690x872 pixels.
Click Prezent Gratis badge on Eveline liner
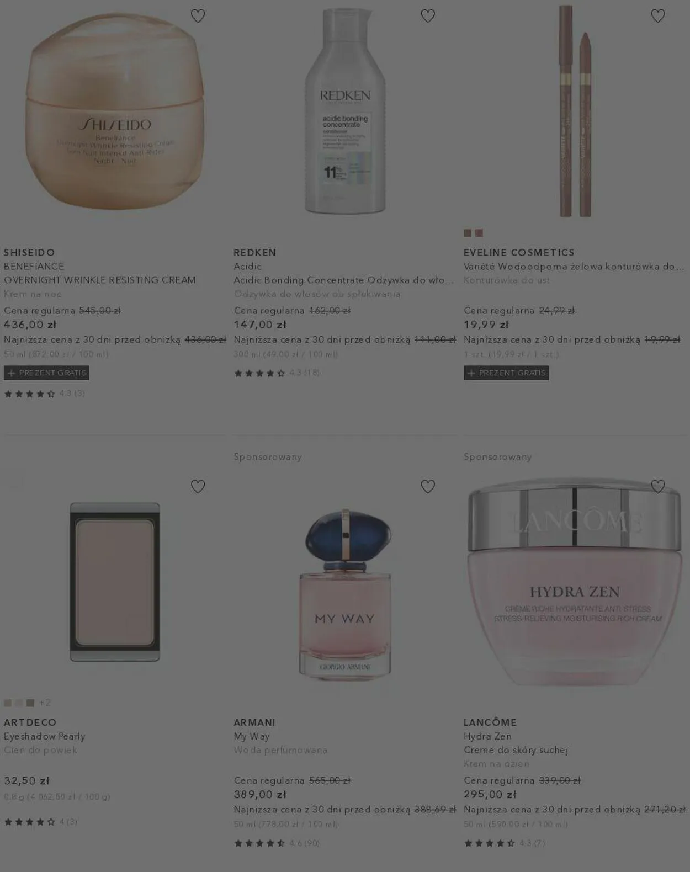pos(506,373)
